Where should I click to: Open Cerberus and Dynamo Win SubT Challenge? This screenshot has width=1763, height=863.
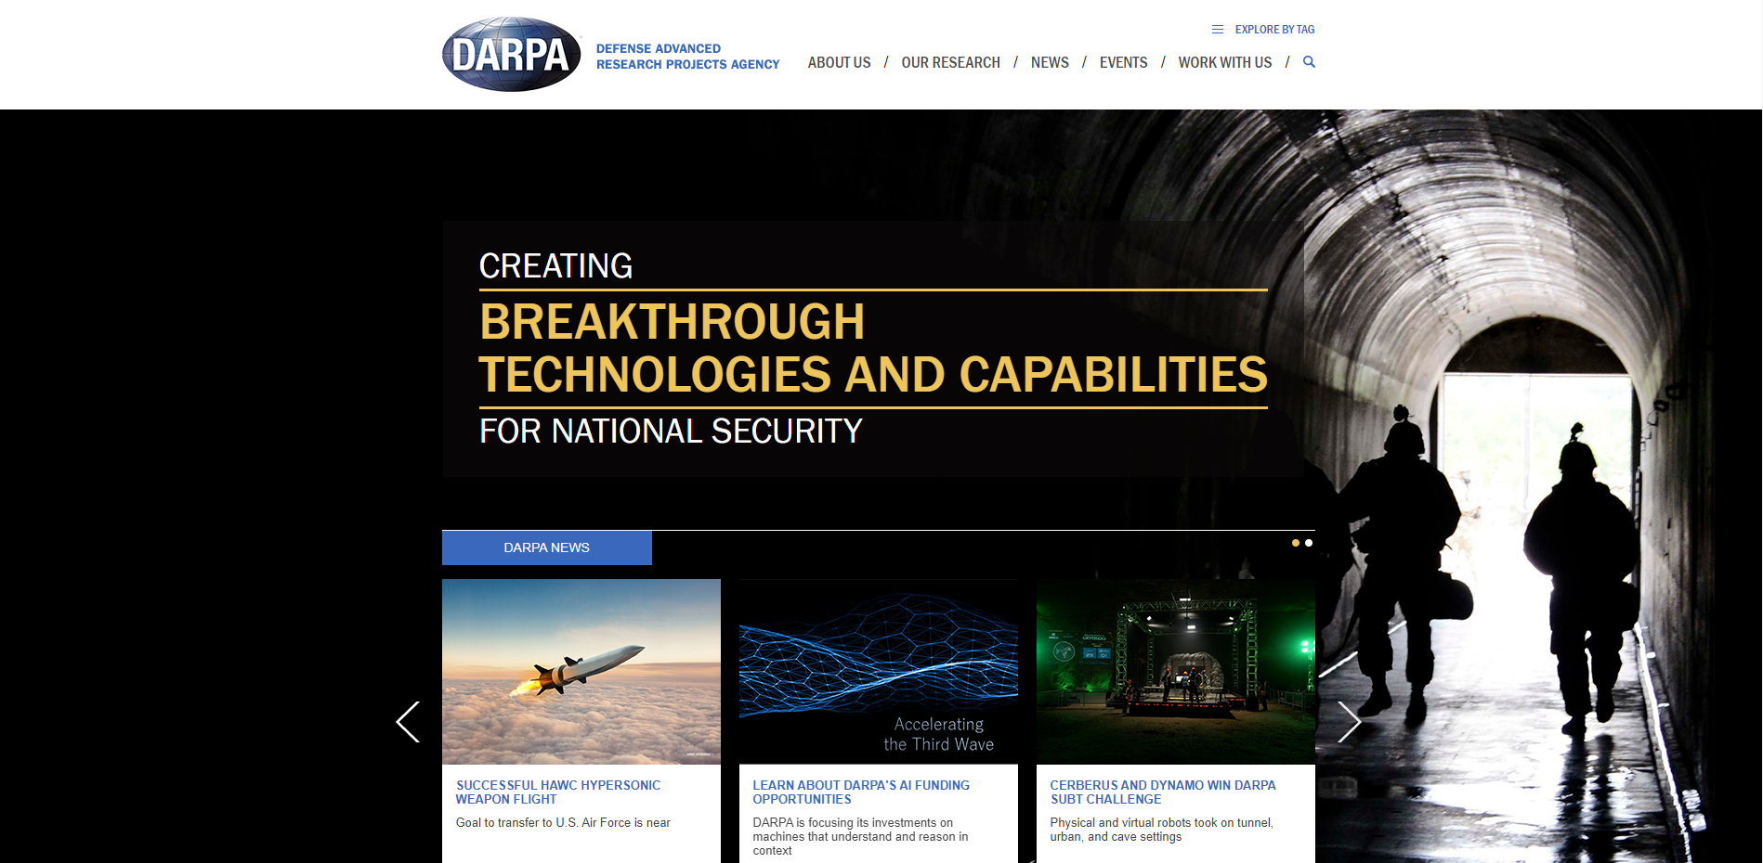point(1163,792)
